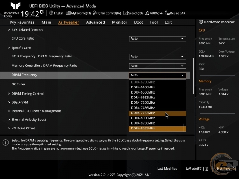Select DDR4-8533MHz option
Viewport: 239px width, 179px height.
158,128
